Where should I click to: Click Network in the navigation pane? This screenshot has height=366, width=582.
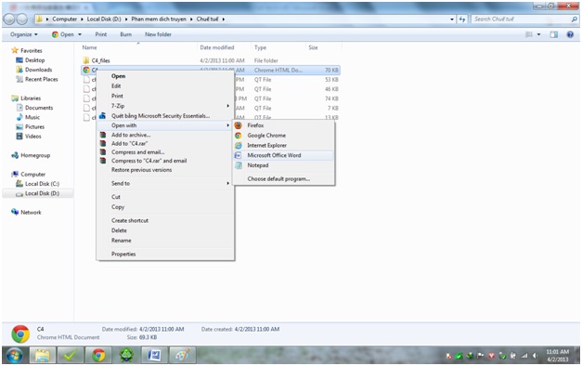31,213
